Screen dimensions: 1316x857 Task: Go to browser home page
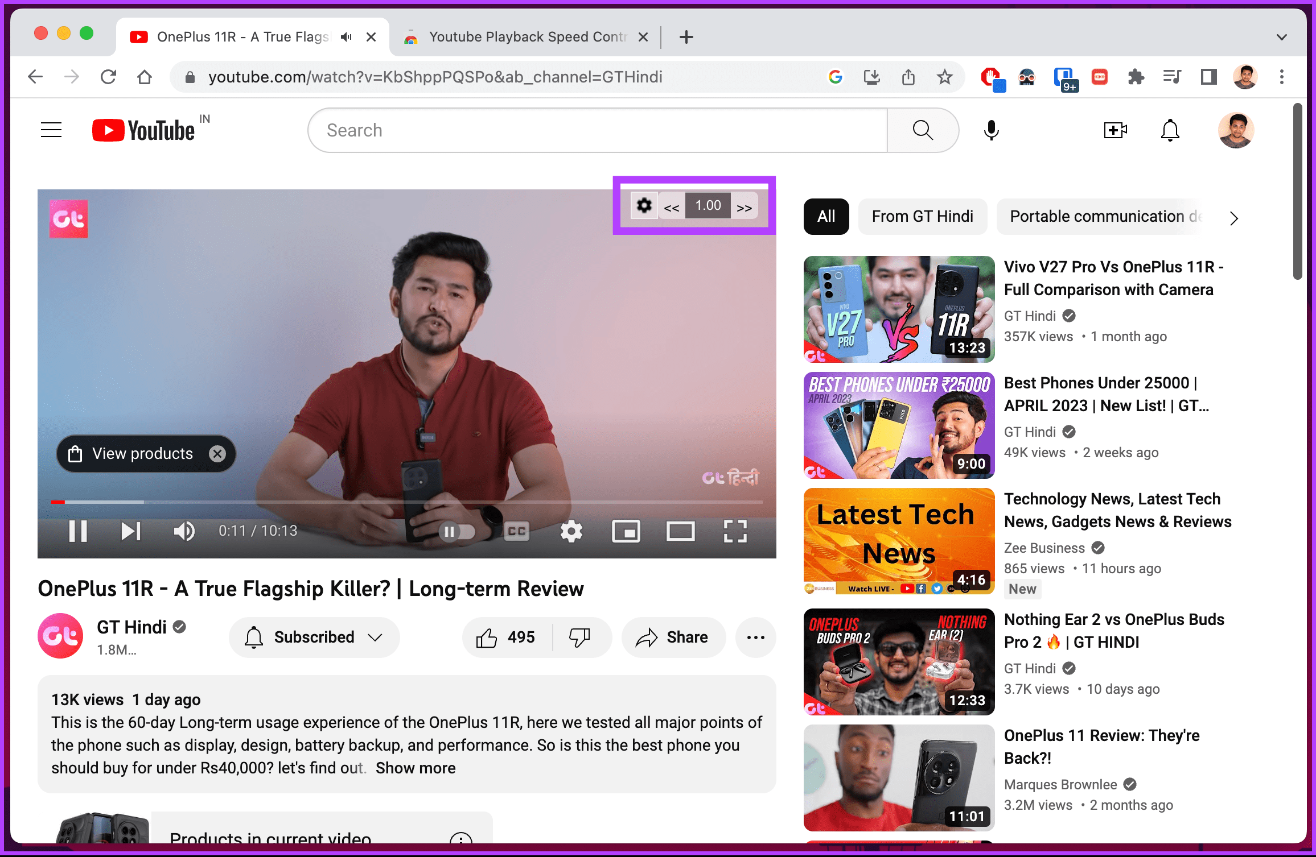pyautogui.click(x=145, y=77)
